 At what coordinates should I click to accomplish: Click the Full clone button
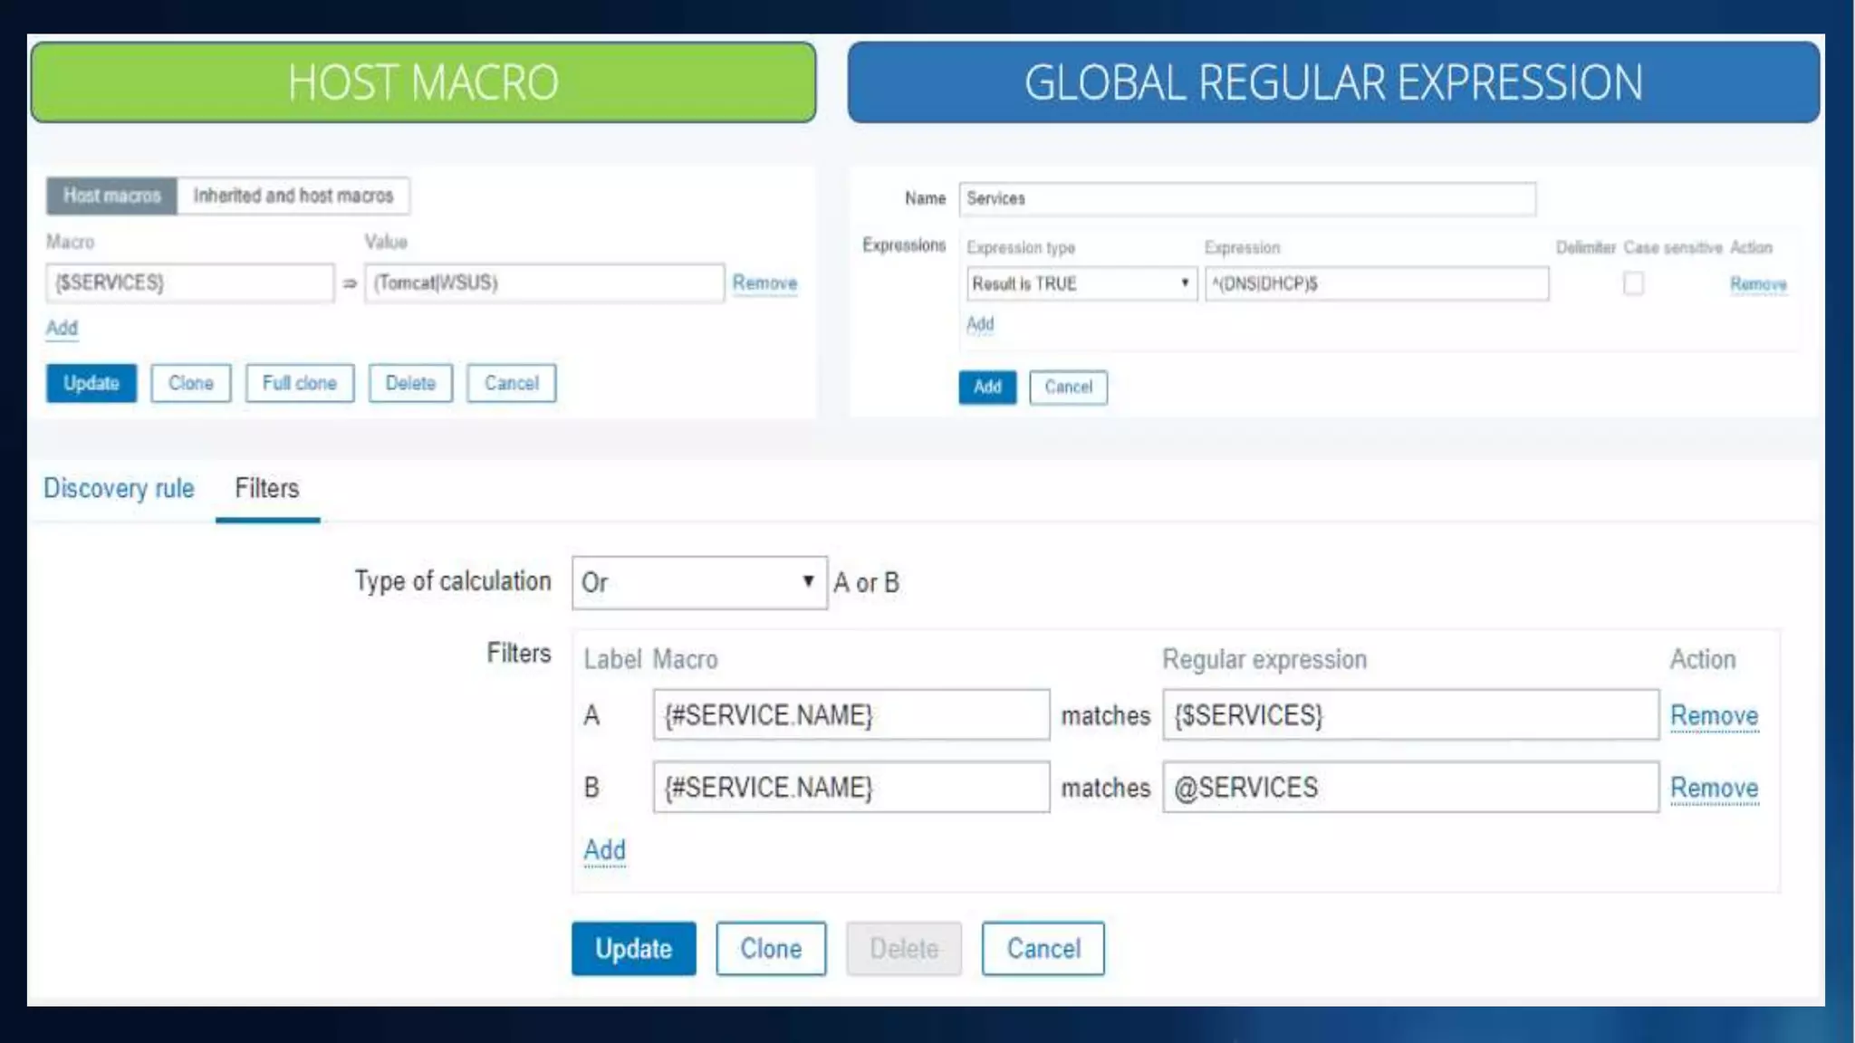click(x=300, y=383)
